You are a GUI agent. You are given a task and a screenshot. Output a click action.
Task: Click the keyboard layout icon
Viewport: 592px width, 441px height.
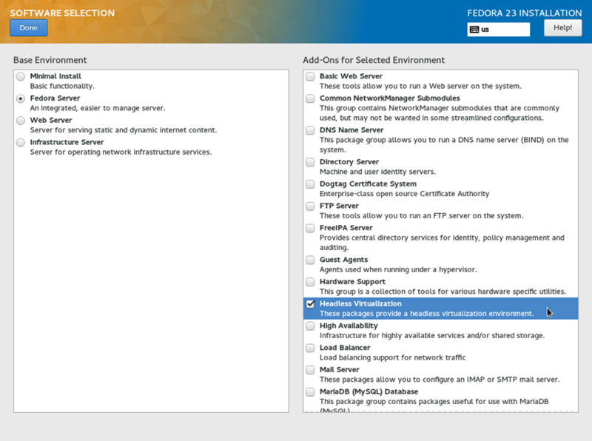tap(474, 30)
